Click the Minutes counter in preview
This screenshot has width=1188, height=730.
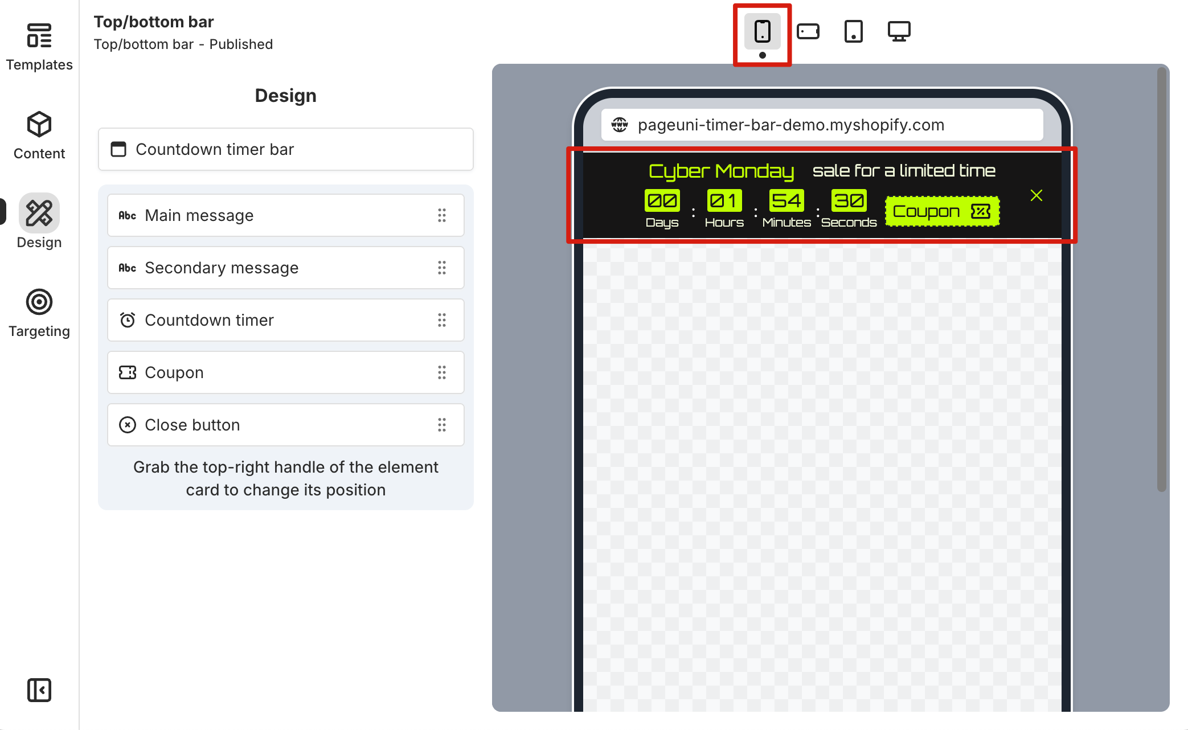[x=786, y=209]
